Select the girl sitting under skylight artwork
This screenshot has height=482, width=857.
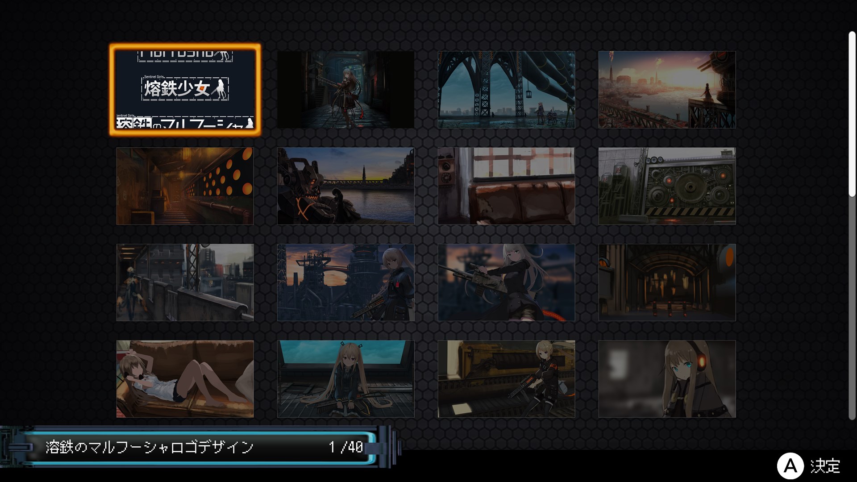[x=345, y=379]
